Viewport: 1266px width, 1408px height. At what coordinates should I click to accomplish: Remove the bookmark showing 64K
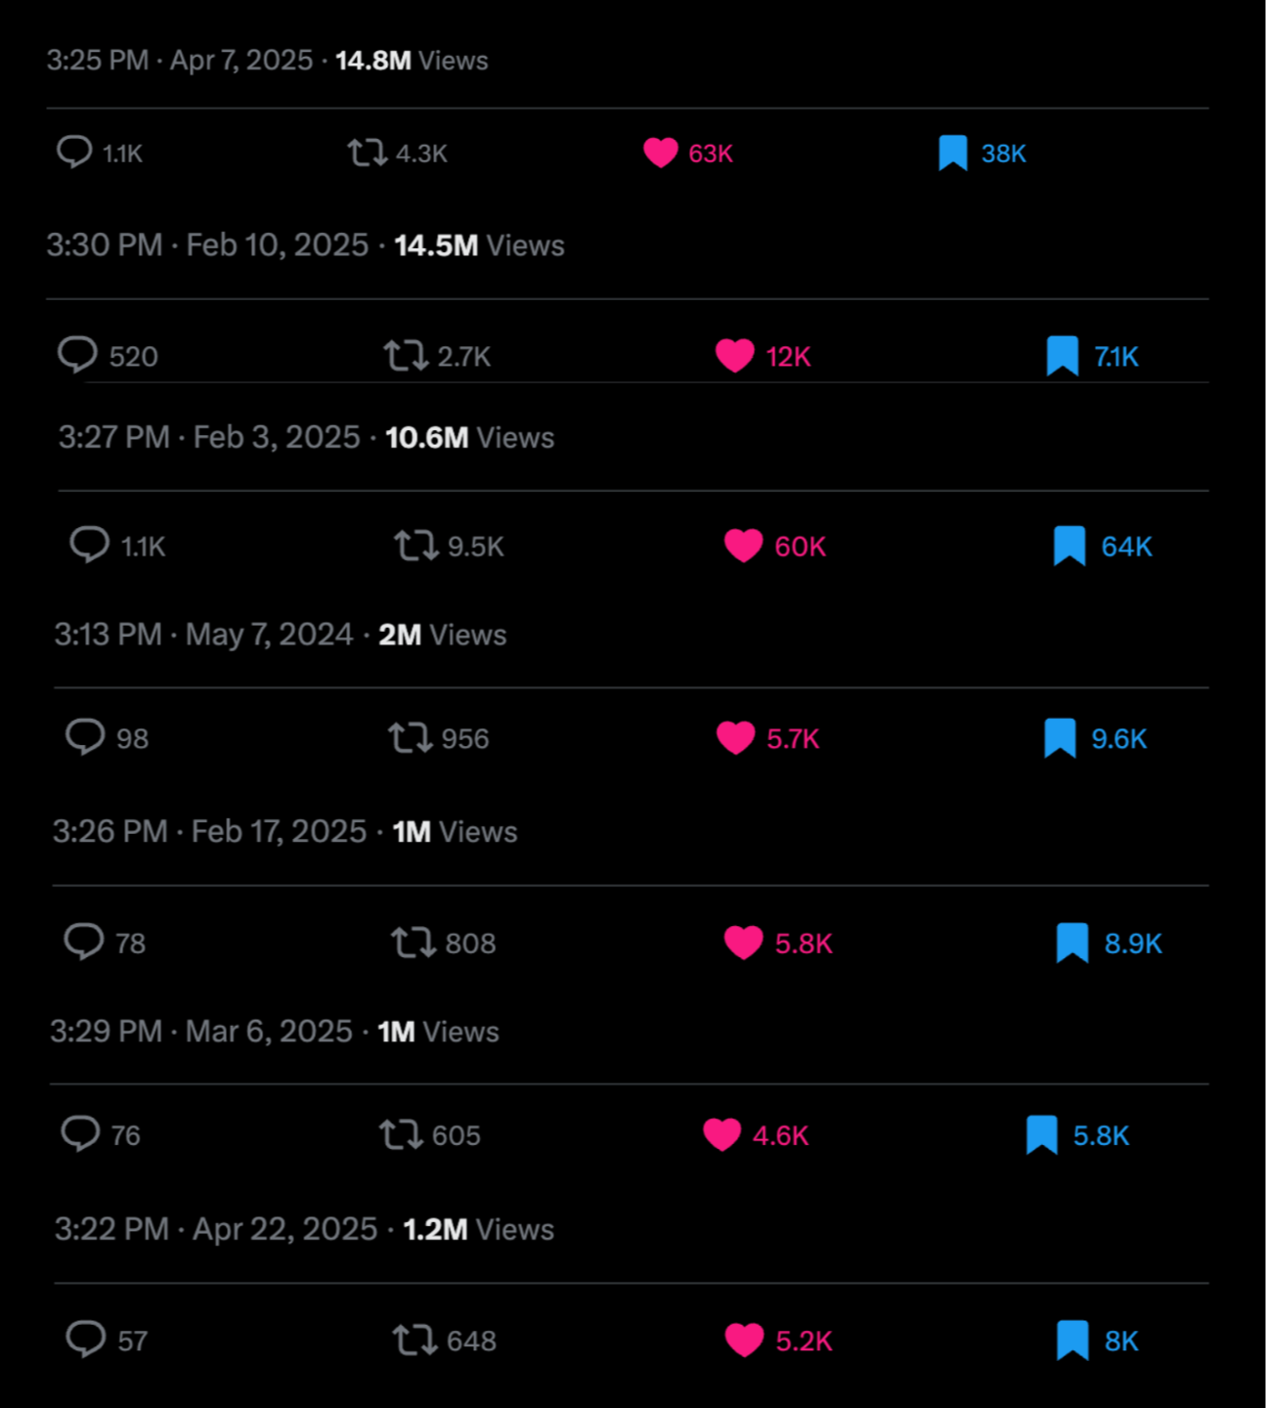pos(1070,546)
